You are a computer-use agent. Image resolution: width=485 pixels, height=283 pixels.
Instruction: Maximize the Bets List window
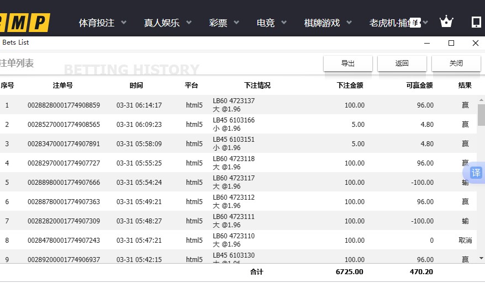point(451,43)
